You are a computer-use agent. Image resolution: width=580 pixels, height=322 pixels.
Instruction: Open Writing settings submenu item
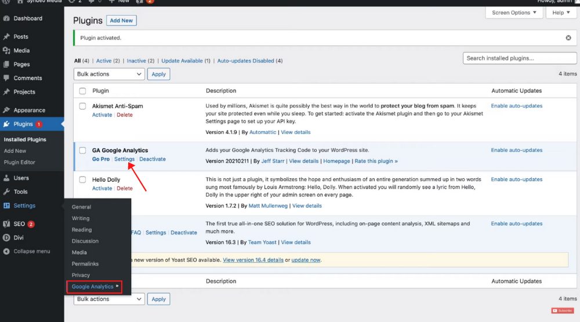point(81,218)
